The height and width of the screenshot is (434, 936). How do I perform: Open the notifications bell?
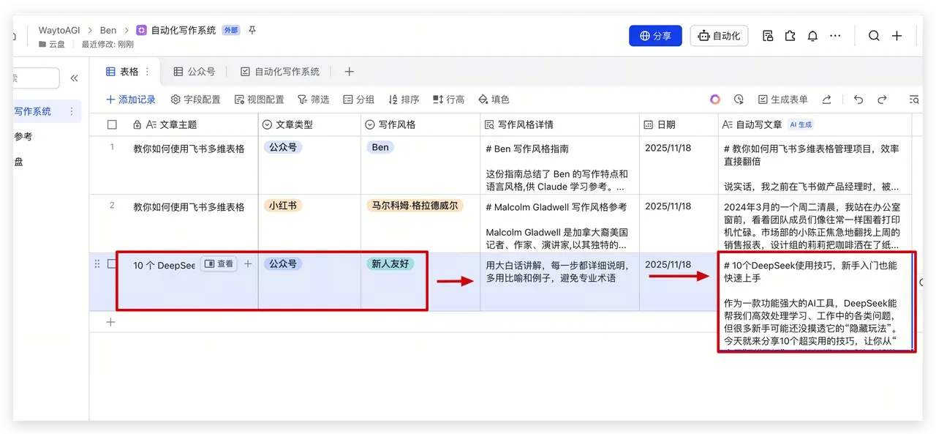pos(812,36)
